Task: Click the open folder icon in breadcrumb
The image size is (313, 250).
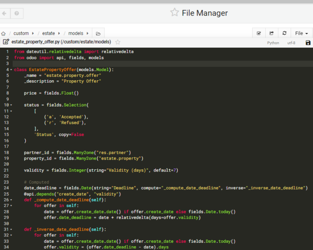Action: [98, 33]
